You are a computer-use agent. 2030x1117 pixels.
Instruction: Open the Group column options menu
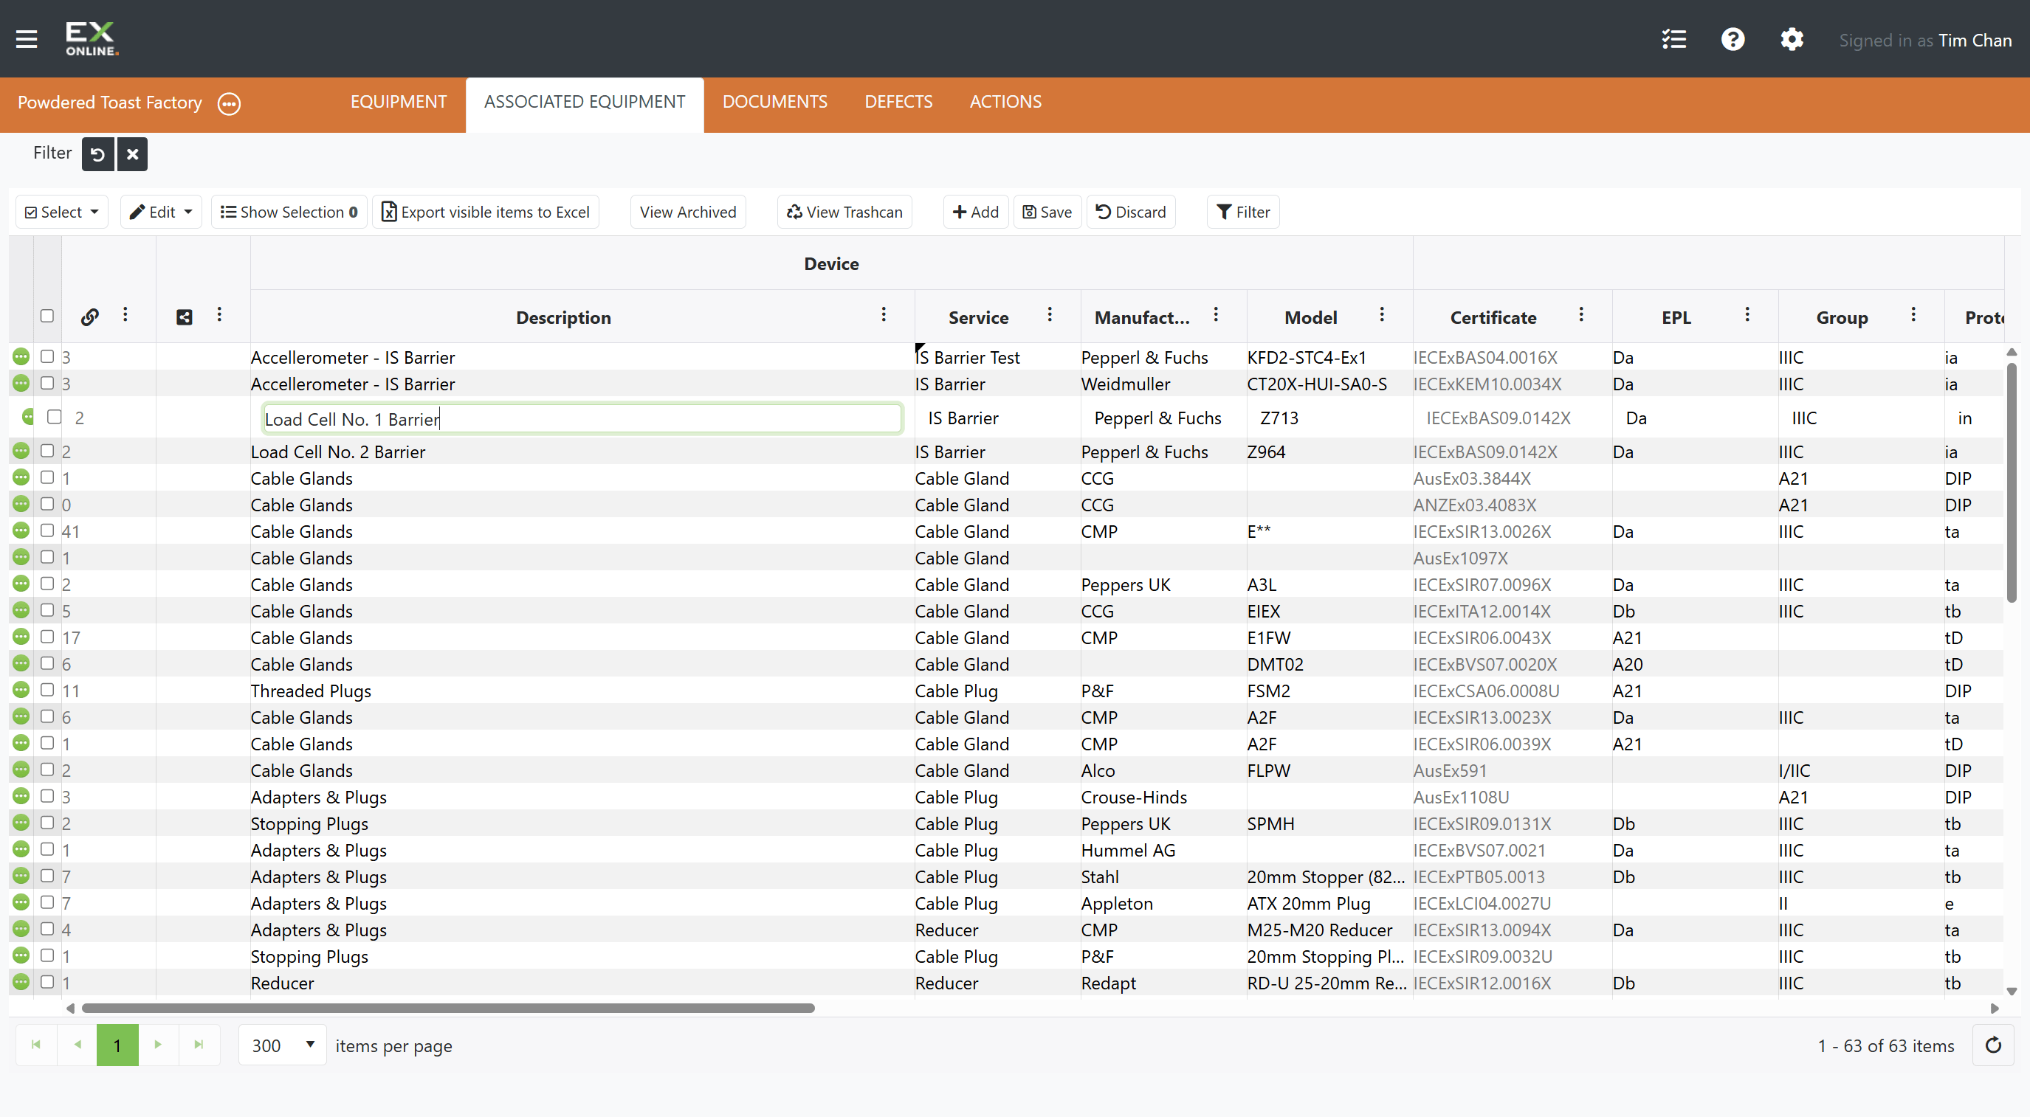1914,314
